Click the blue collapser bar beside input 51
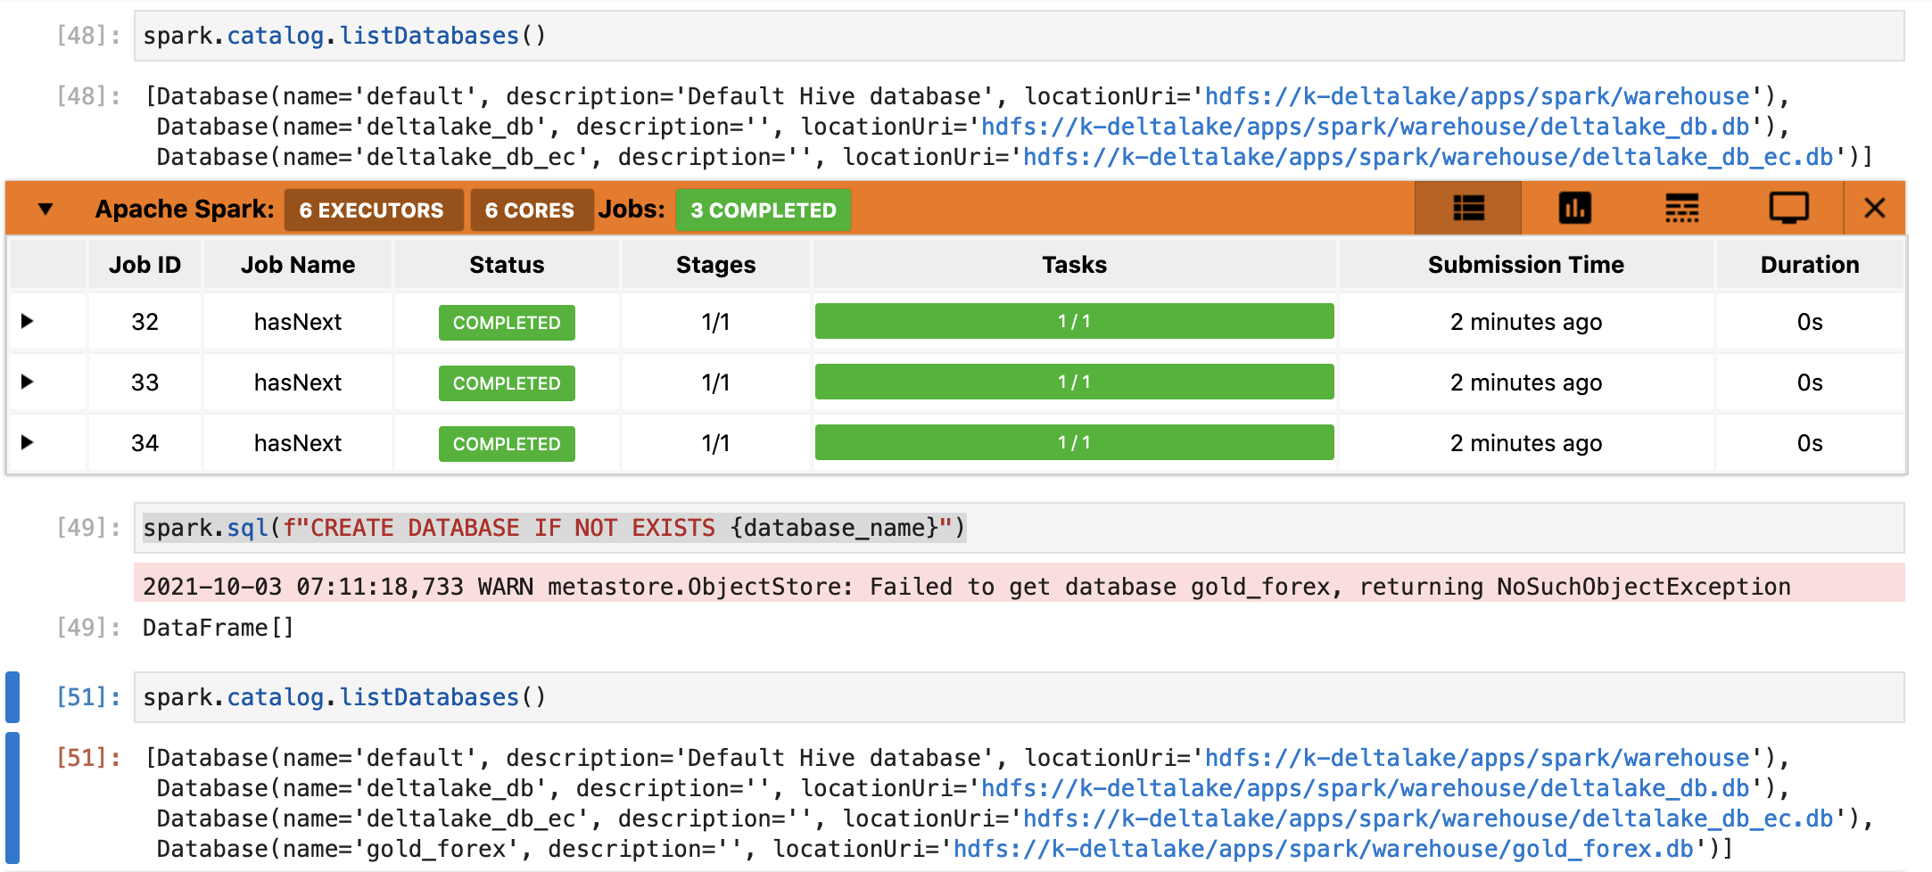The image size is (1932, 872). 12,697
